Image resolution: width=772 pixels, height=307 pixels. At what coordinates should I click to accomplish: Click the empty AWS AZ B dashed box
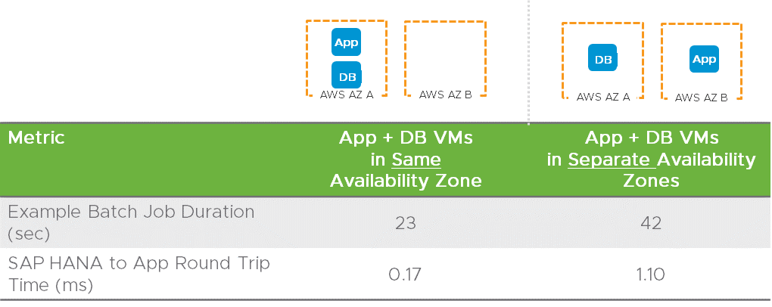tap(445, 54)
